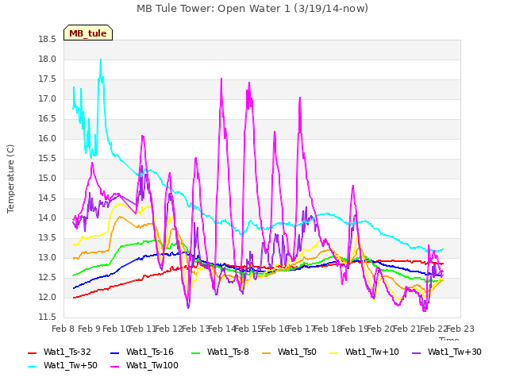Click the 14.5 y-axis tick label

coord(48,198)
